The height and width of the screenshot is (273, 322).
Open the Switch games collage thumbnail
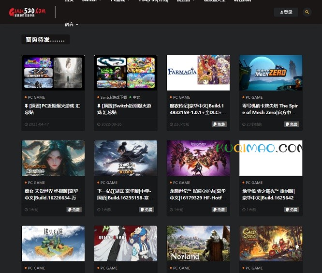(126, 73)
